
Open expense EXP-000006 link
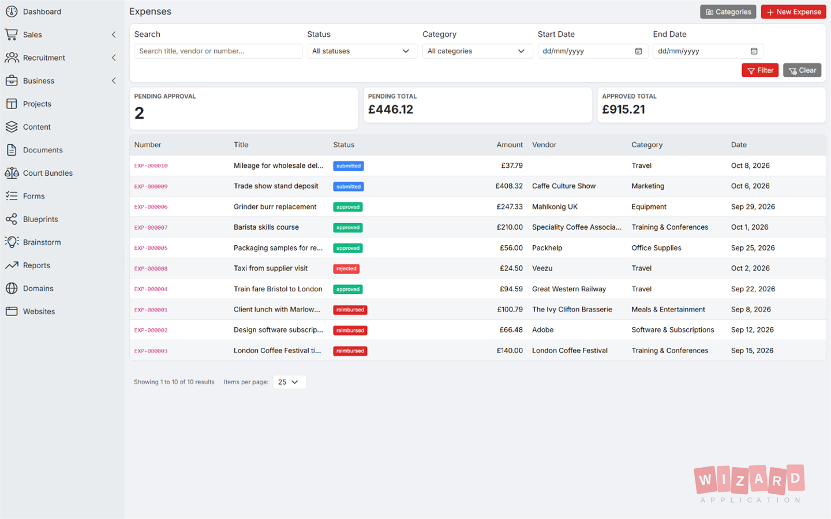pyautogui.click(x=151, y=207)
